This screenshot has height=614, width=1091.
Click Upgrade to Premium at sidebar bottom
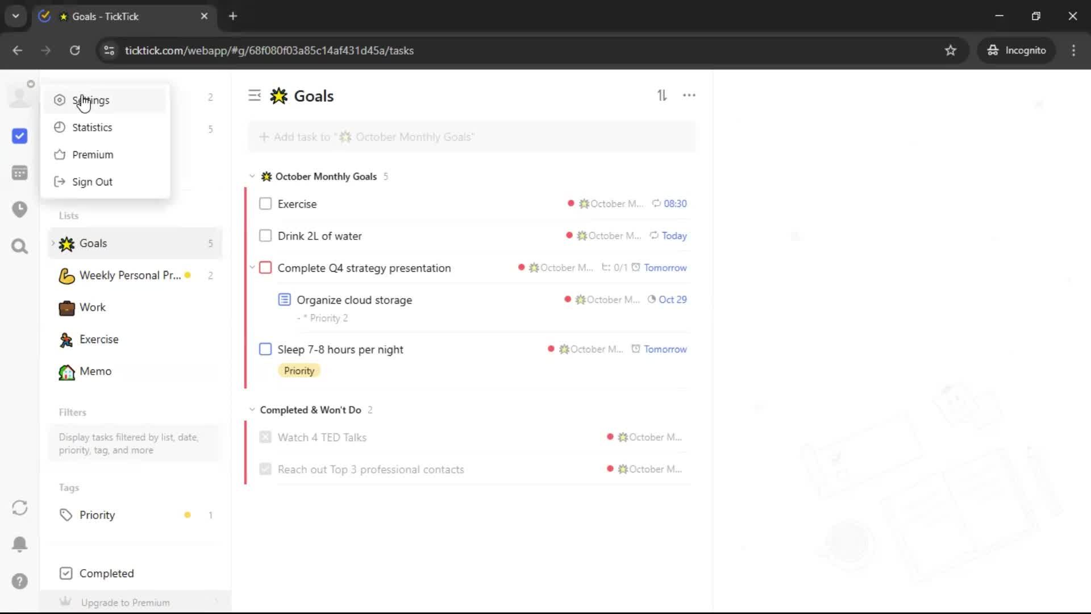pos(125,603)
